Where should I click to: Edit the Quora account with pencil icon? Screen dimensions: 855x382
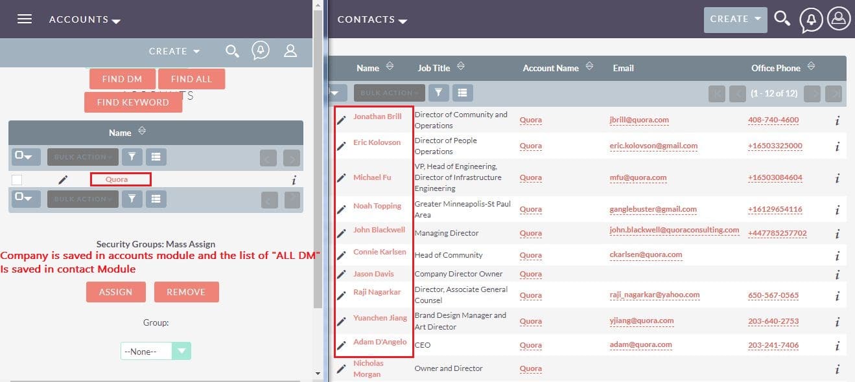(x=63, y=180)
